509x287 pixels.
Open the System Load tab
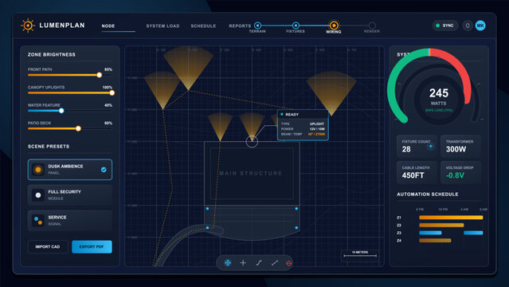[x=162, y=26]
